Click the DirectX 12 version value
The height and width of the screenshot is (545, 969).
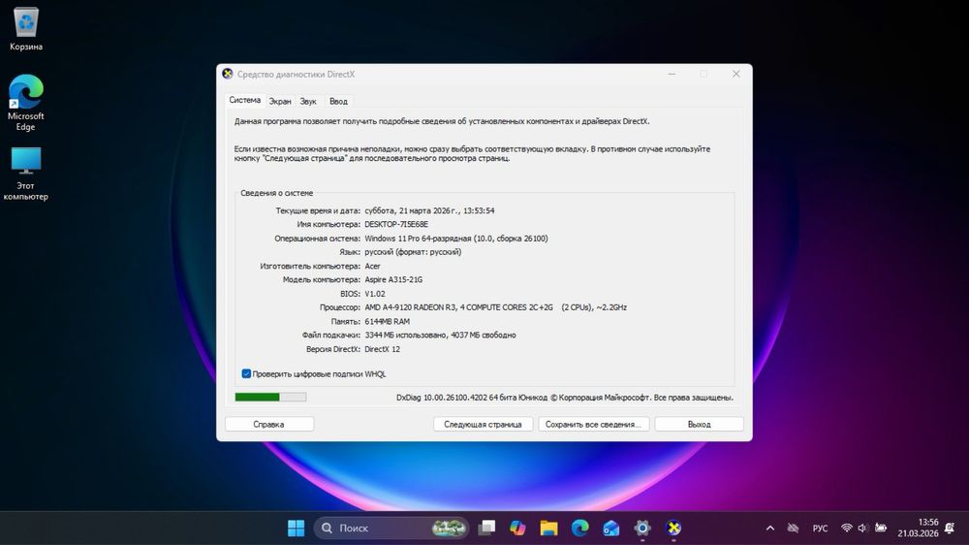(x=383, y=349)
